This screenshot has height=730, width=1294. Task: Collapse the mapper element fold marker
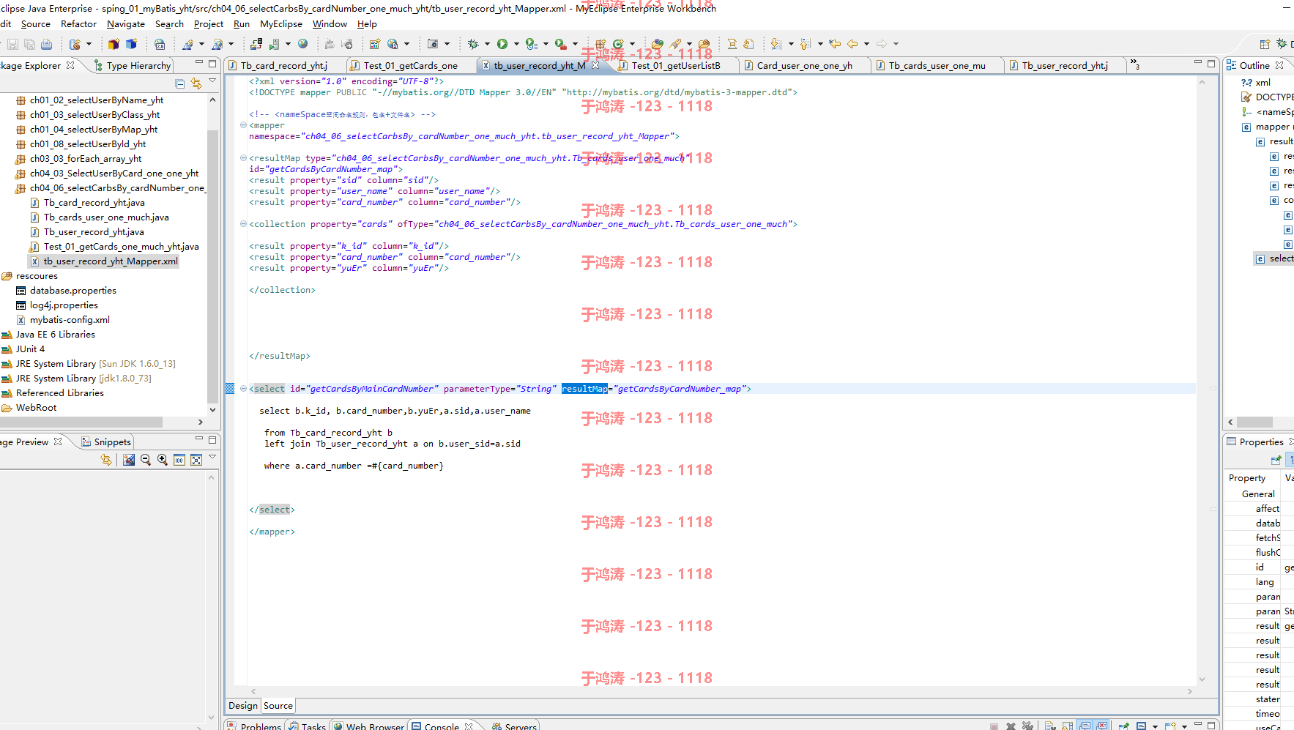pyautogui.click(x=243, y=125)
